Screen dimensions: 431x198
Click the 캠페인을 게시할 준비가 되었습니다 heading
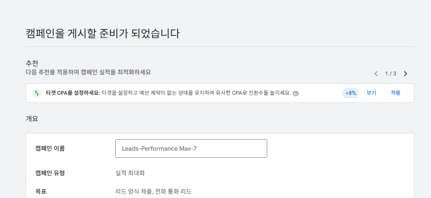[103, 33]
